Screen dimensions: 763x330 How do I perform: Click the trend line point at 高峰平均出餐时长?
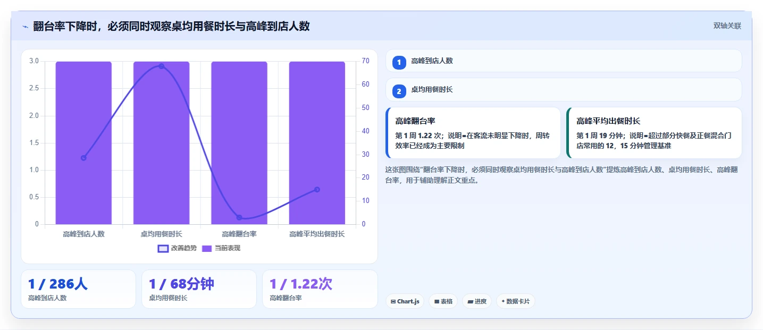pyautogui.click(x=317, y=190)
